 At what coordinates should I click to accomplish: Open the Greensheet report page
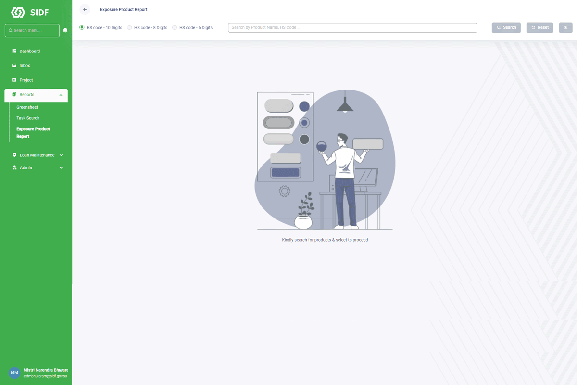tap(27, 107)
